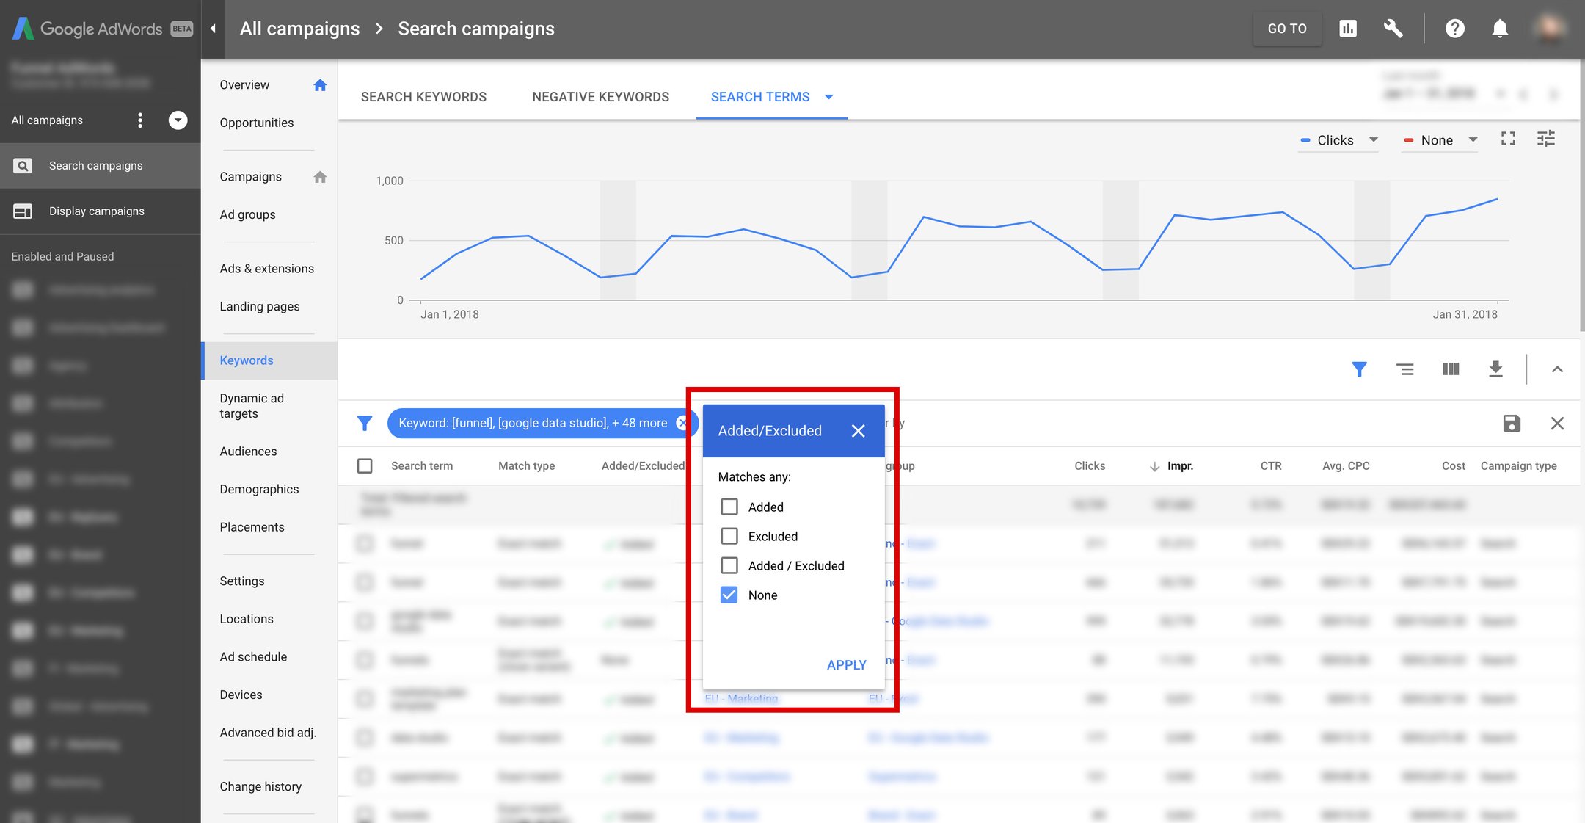Expand the chart to full screen
The image size is (1585, 823).
tap(1508, 139)
